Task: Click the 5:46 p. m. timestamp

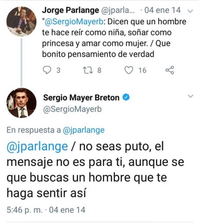Action: (x=25, y=210)
